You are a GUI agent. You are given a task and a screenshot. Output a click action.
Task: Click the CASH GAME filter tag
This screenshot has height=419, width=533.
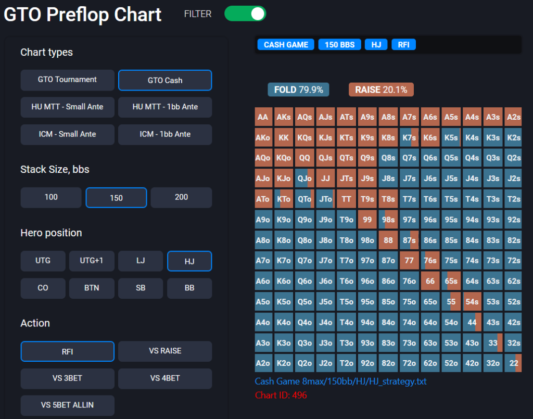point(286,45)
